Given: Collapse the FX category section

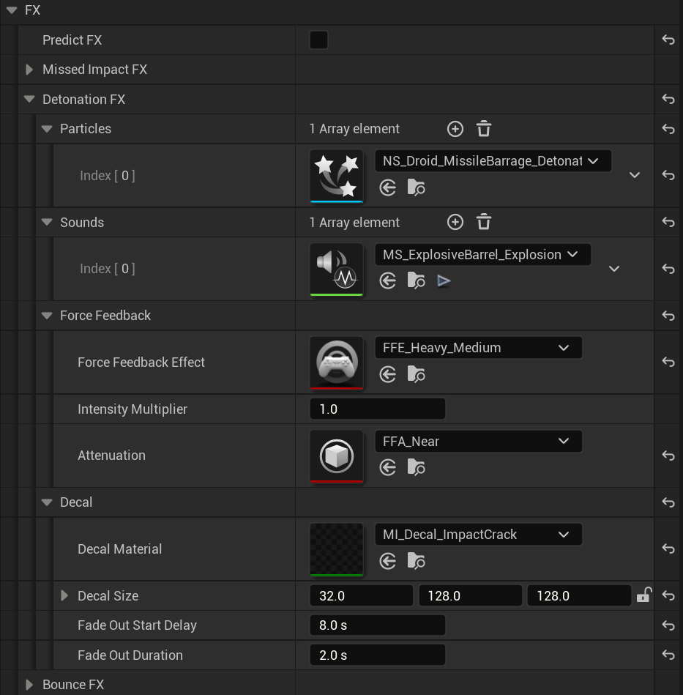Looking at the screenshot, I should coord(12,10).
